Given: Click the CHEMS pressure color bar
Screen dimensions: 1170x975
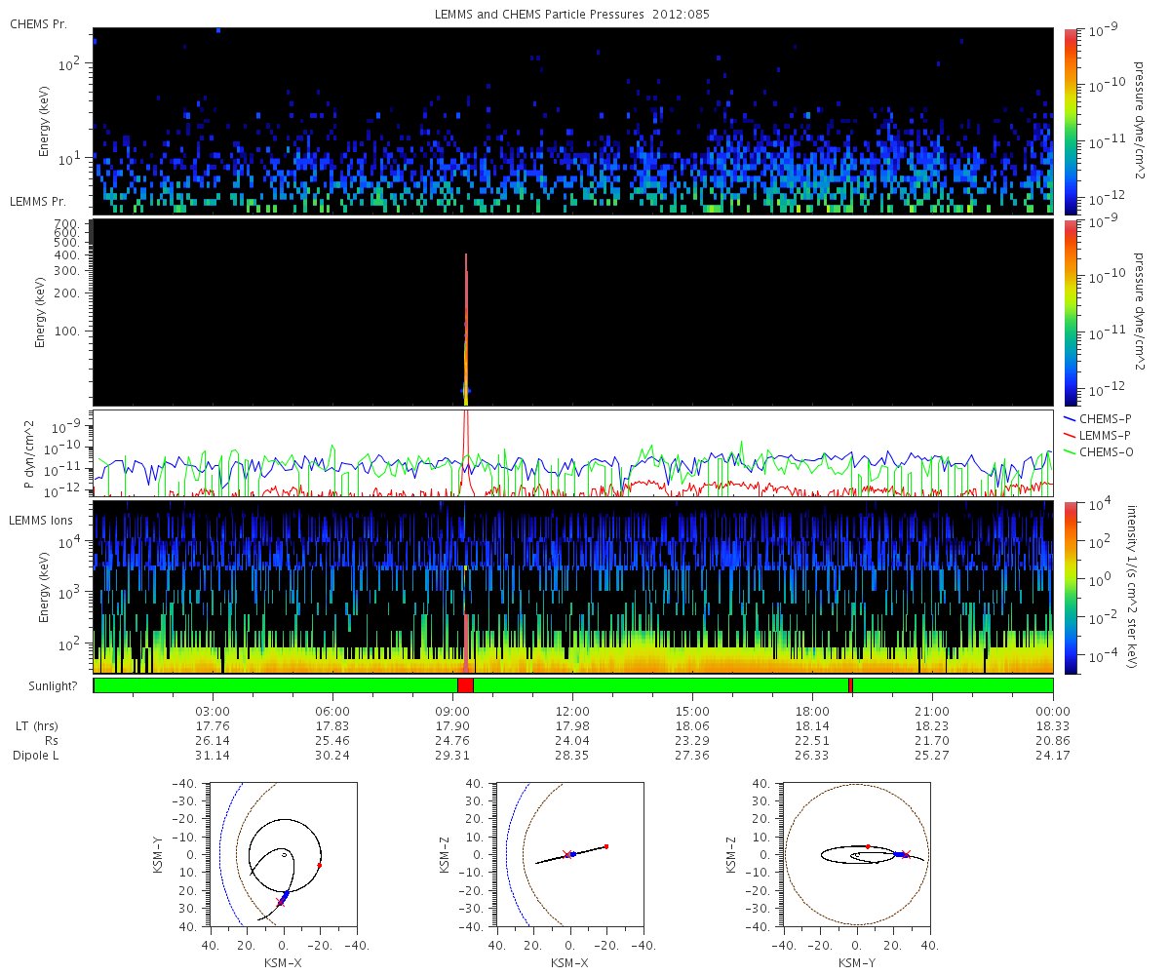Looking at the screenshot, I should coord(1071,120).
